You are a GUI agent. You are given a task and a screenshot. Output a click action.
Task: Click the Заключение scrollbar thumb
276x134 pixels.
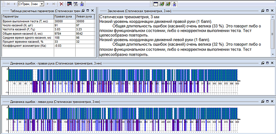point(273,34)
